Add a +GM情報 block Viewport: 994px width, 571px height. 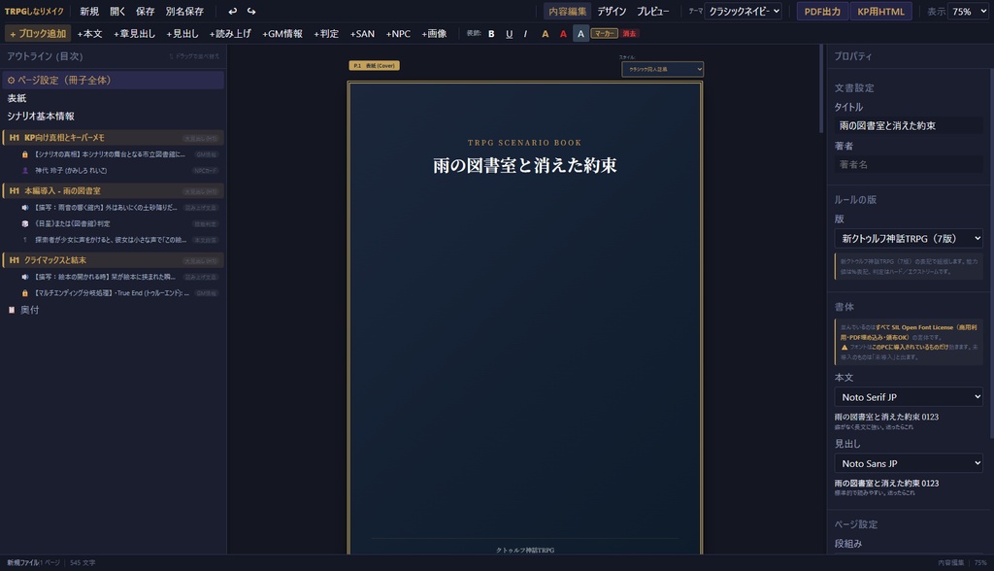point(282,34)
